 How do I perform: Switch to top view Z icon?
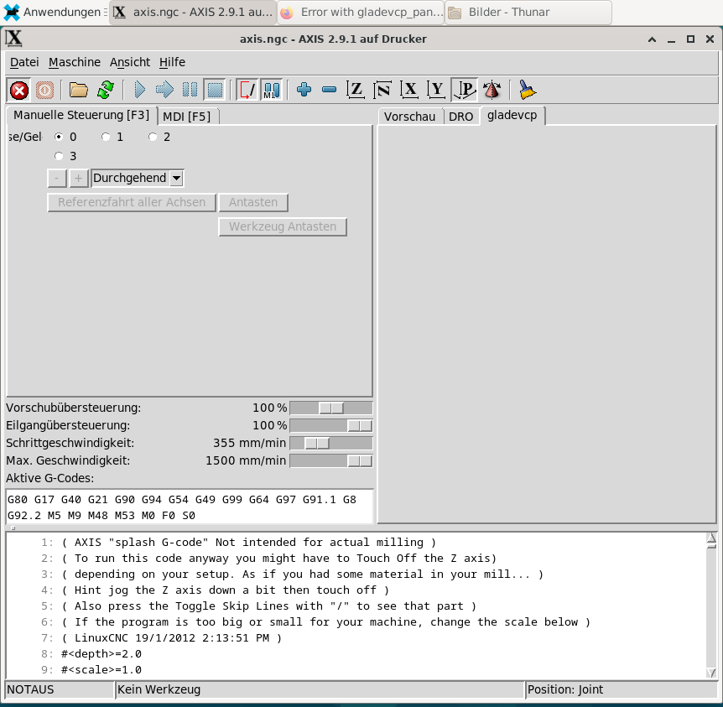(356, 90)
